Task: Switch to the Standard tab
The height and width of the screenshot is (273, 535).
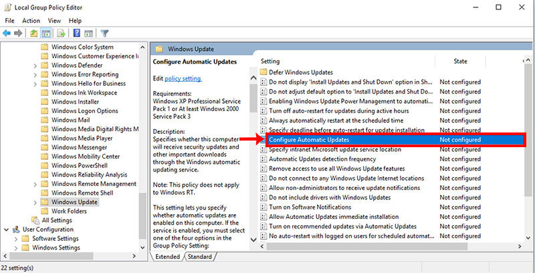Action: coord(200,257)
